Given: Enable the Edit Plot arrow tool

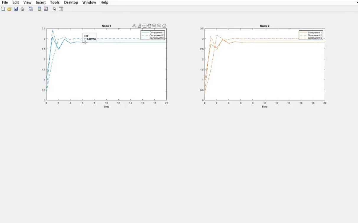Looking at the screenshot, I should [x=54, y=9].
